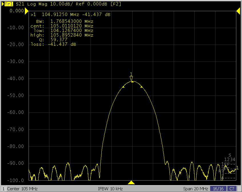Click the left reference position arrow
Screen dimensions: 242x192
pos(27,11)
